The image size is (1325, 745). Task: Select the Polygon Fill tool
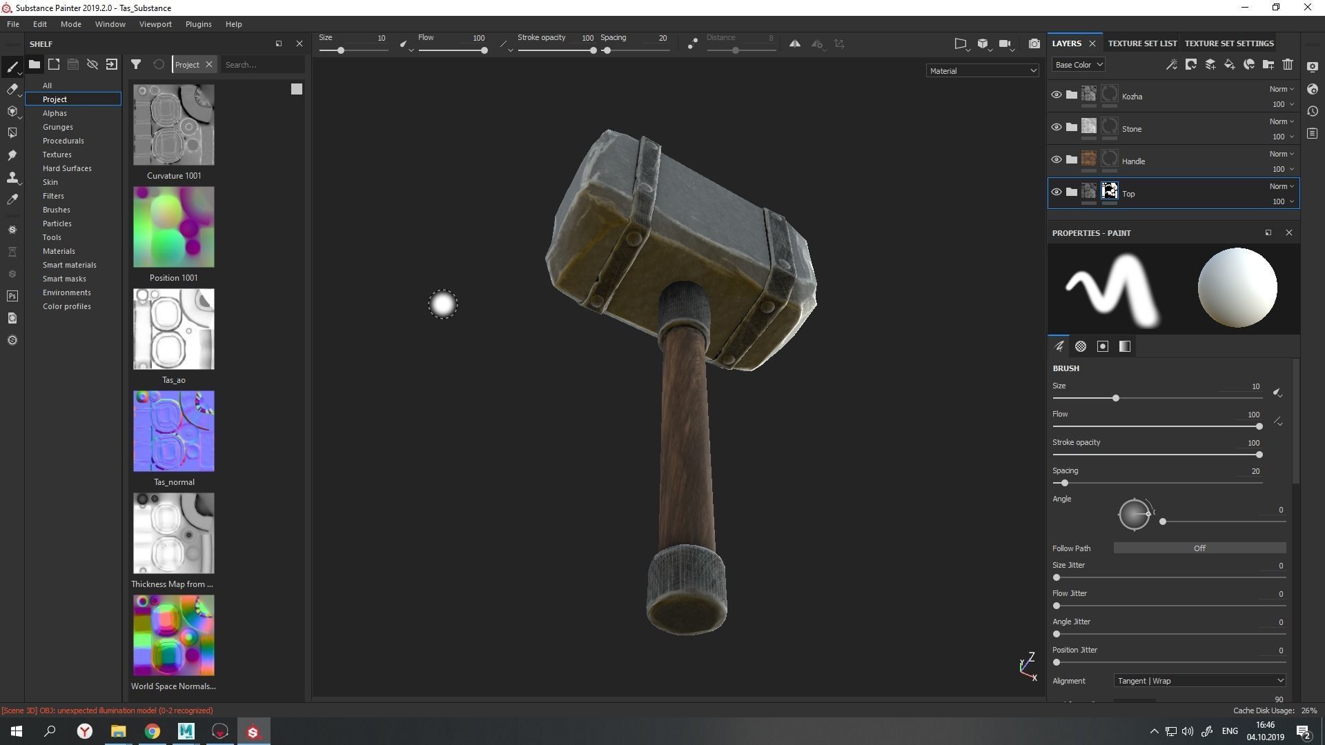click(12, 133)
